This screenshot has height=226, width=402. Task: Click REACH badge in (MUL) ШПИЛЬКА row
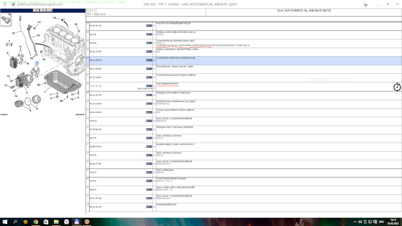point(149,172)
